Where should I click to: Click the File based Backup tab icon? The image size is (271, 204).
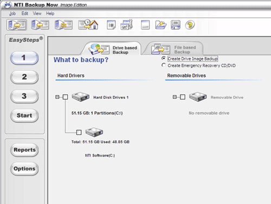point(160,49)
